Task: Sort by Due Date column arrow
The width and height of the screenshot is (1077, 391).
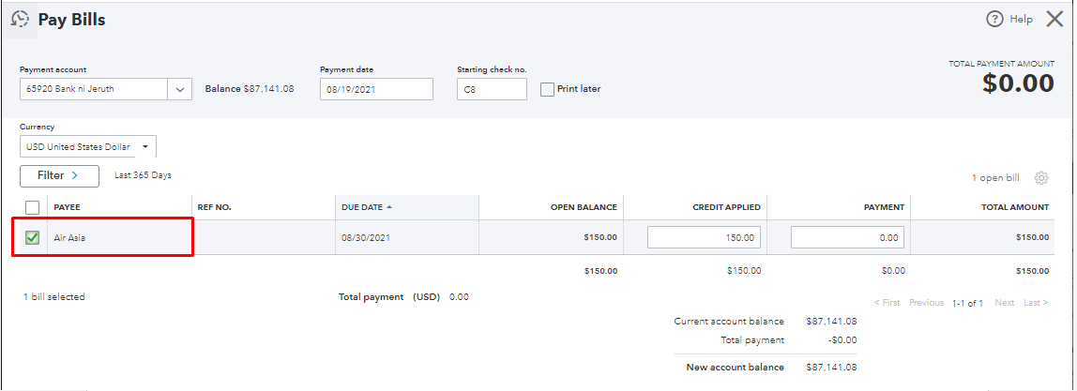Action: [x=389, y=207]
